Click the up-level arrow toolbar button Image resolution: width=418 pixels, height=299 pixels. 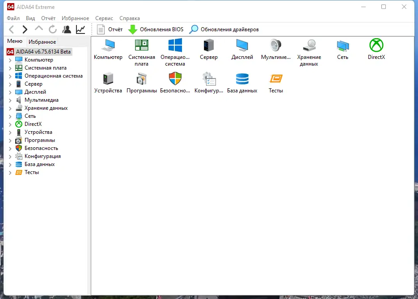[x=38, y=29]
